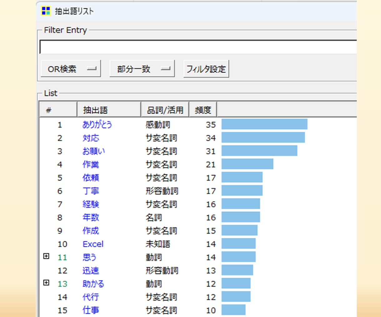Viewport: 381px width, 317px height.
Task: Select the word 代行
Action: (x=91, y=297)
